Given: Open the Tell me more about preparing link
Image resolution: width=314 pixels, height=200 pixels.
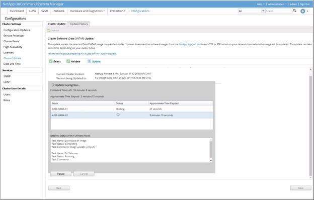Looking at the screenshot, I should pyautogui.click(x=82, y=54).
